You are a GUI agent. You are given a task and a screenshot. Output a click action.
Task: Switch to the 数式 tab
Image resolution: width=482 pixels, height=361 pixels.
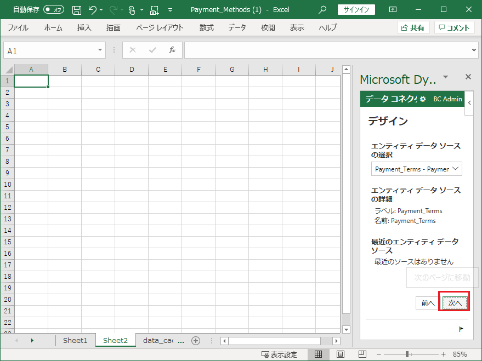(x=207, y=27)
